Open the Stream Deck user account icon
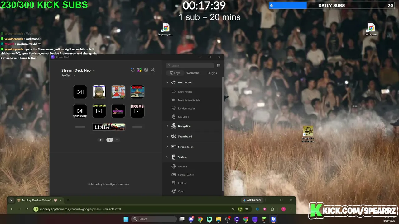 click(153, 70)
